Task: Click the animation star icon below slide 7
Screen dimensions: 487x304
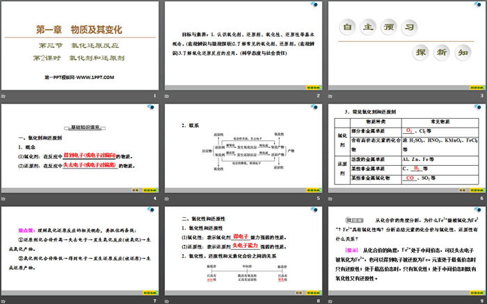Action: point(3,301)
